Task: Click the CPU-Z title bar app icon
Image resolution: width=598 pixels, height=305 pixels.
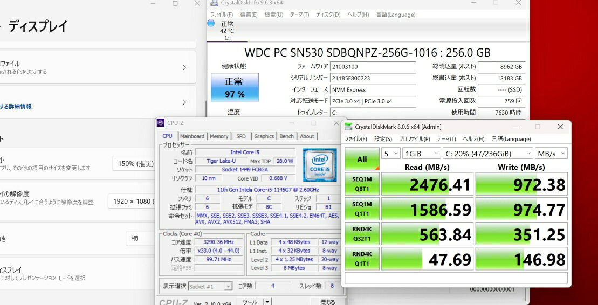Action: [x=161, y=123]
